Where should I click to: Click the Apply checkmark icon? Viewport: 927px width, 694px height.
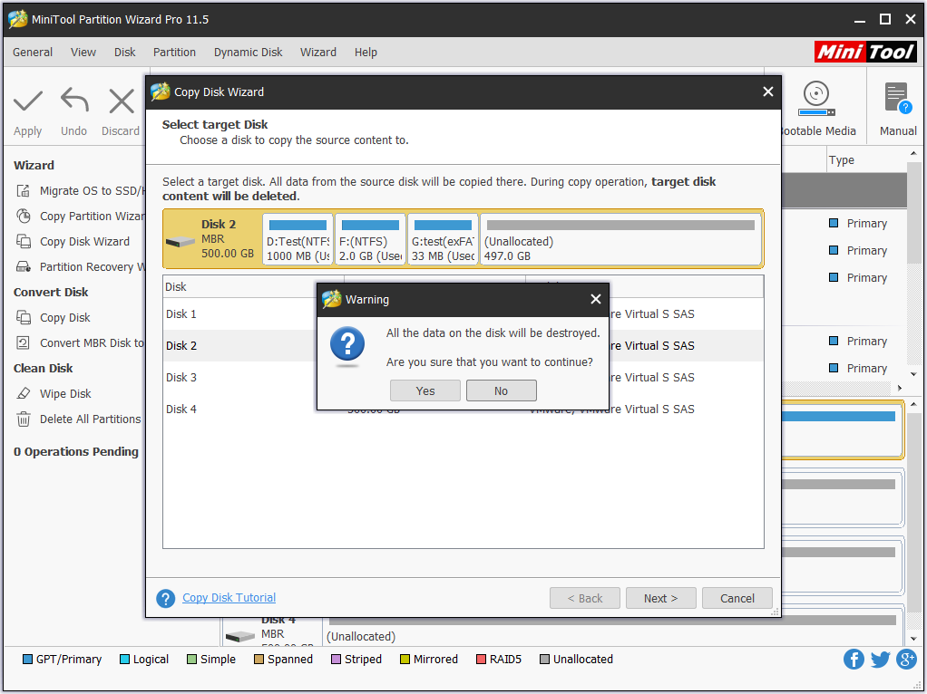28,101
